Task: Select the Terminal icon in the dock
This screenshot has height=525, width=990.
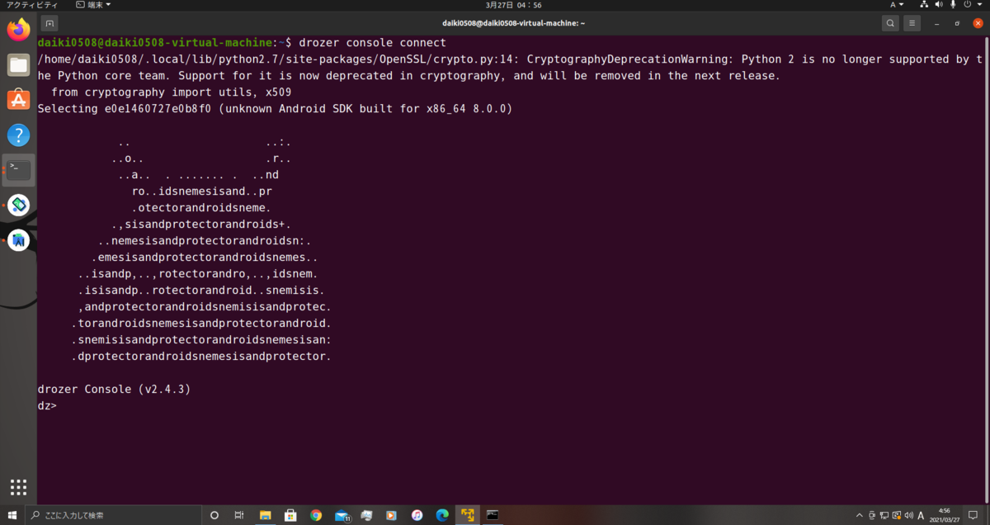Action: click(18, 170)
